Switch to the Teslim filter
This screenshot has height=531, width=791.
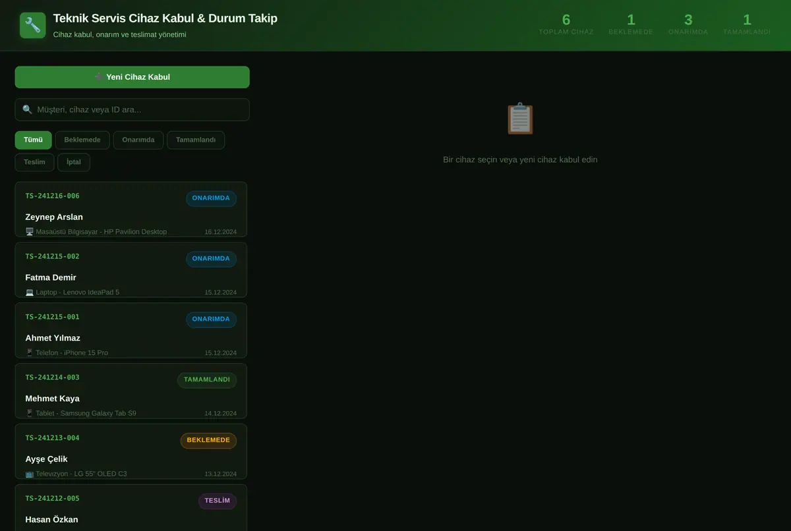pos(34,162)
